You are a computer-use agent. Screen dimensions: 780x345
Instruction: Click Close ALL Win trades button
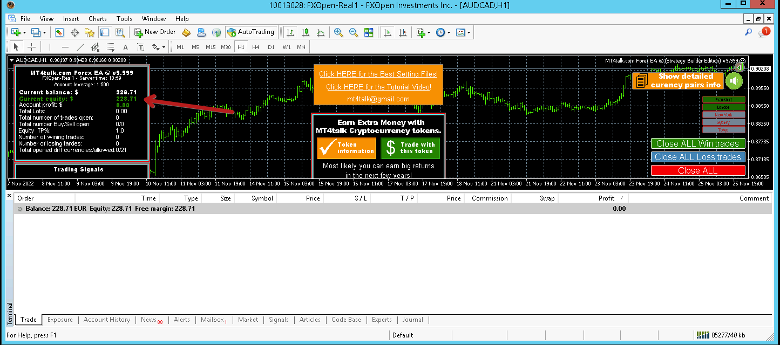pyautogui.click(x=698, y=143)
